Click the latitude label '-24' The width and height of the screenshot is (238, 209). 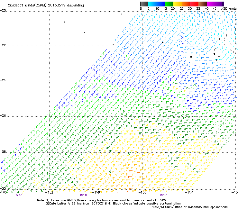pyautogui.click(x=3, y=80)
